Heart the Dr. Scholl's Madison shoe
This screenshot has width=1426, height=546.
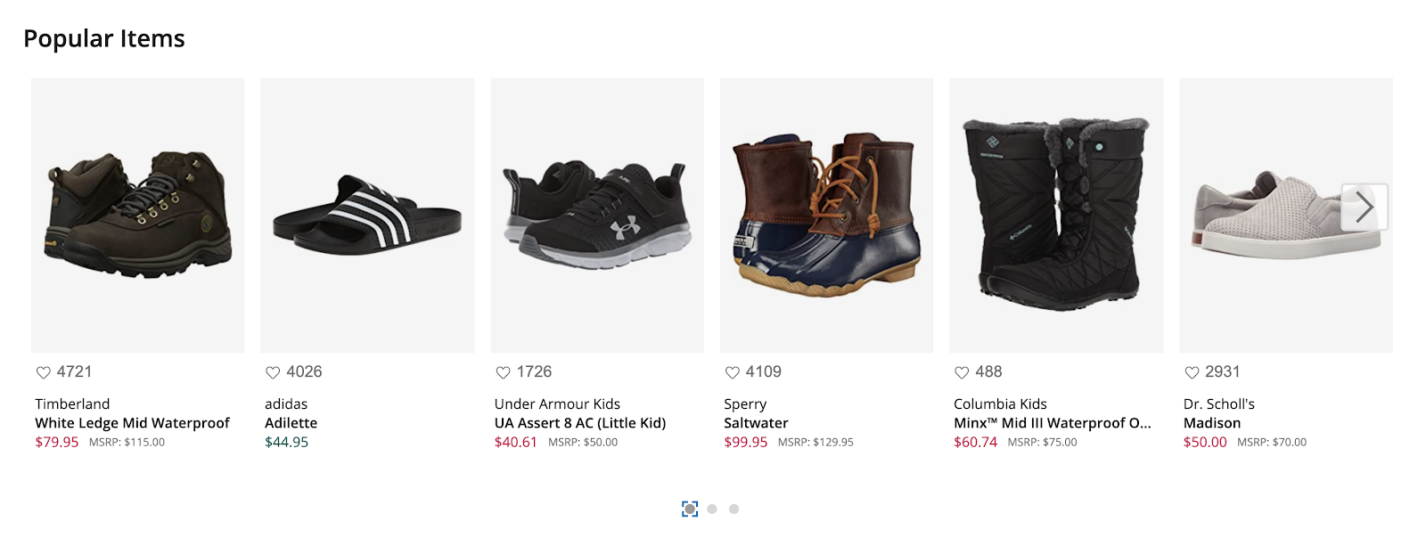click(1192, 372)
